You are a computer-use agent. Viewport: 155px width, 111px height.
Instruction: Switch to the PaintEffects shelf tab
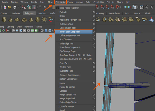pos(114,13)
